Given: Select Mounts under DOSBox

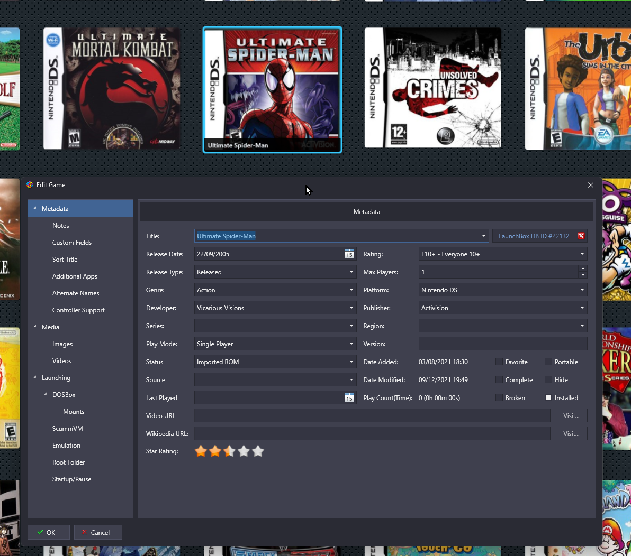Looking at the screenshot, I should tap(74, 412).
